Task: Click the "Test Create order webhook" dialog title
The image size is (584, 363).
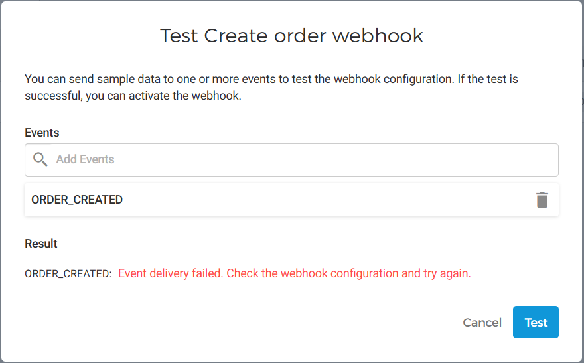Action: (291, 36)
